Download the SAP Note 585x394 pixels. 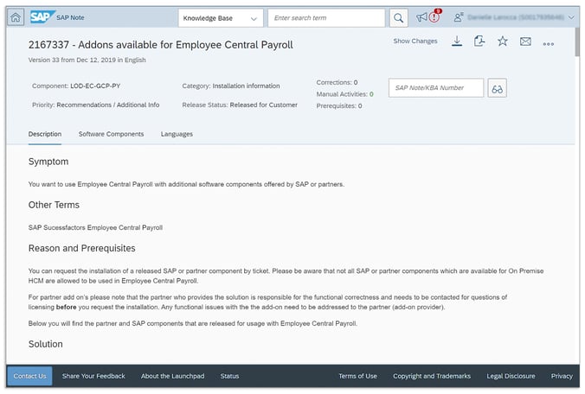click(457, 41)
